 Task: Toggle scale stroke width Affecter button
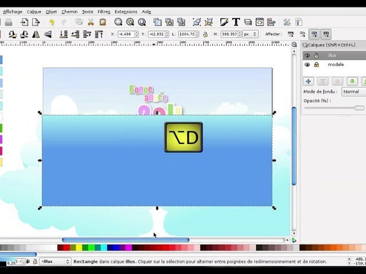[291, 35]
